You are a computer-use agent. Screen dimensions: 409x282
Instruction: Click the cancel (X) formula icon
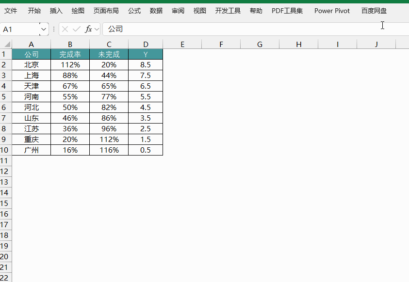65,29
